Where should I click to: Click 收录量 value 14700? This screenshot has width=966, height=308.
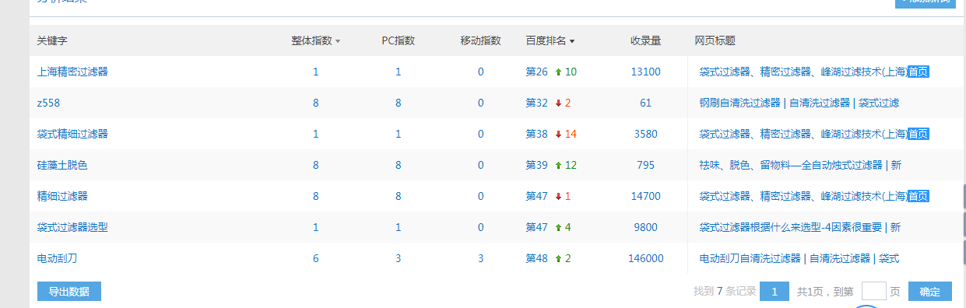[645, 196]
